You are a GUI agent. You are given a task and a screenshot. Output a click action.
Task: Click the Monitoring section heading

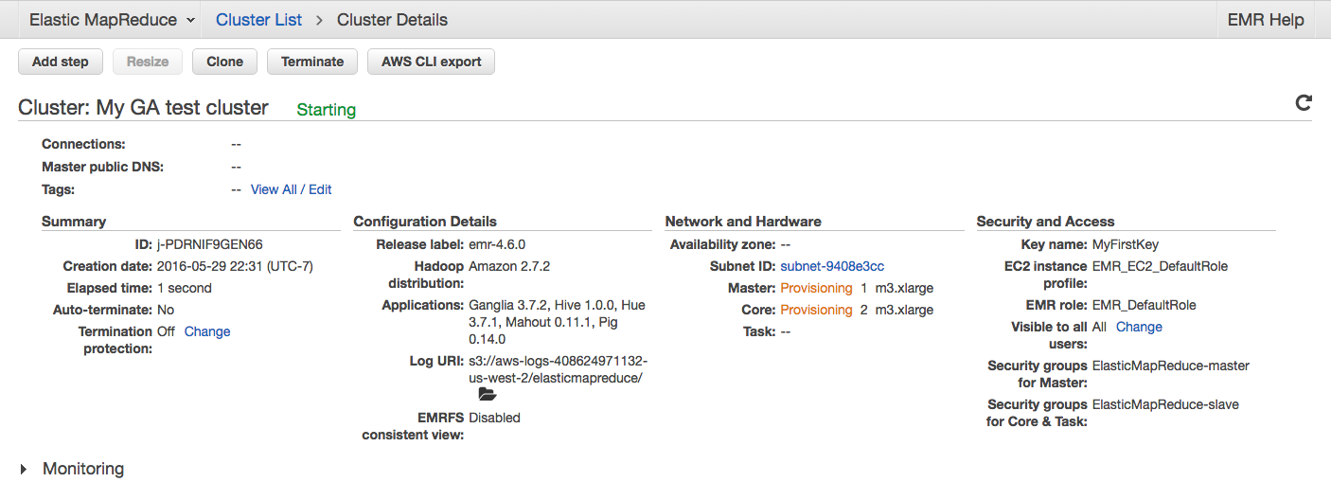[83, 469]
